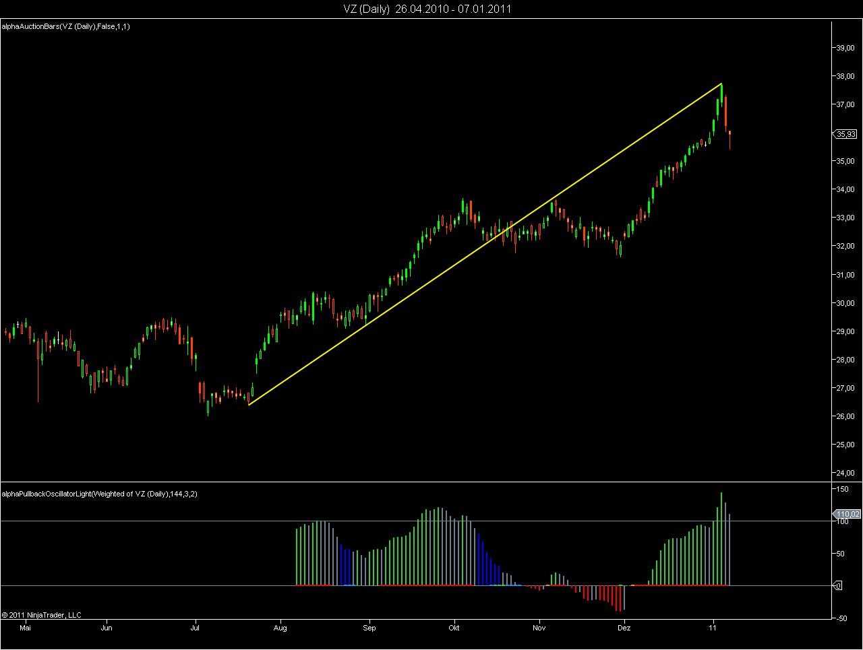Viewport: 863px width, 650px height.
Task: Click the 32,00 price axis label
Action: pos(845,246)
